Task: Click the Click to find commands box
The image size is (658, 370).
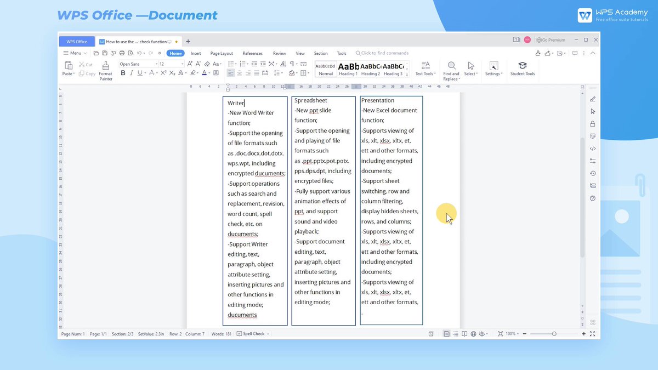Action: click(x=382, y=53)
